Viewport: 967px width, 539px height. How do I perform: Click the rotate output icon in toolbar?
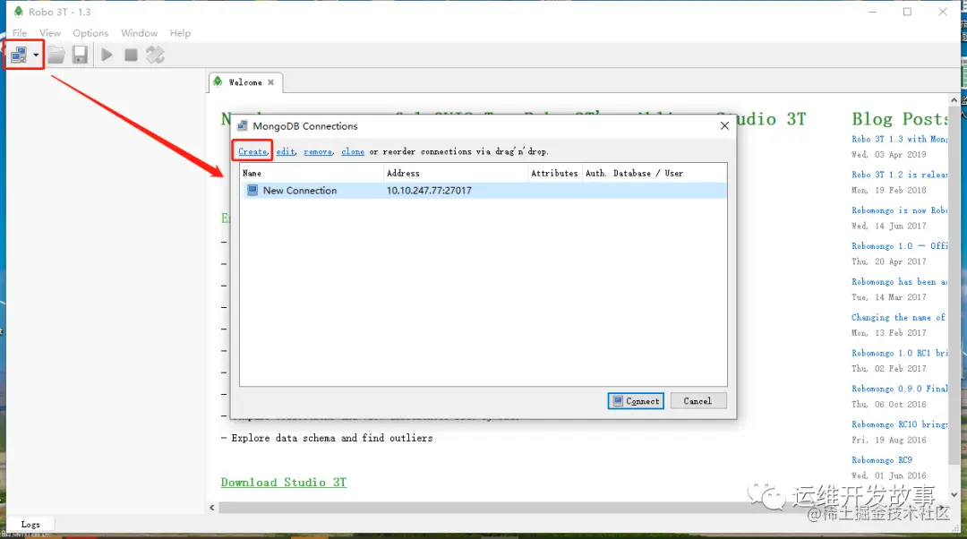[155, 55]
